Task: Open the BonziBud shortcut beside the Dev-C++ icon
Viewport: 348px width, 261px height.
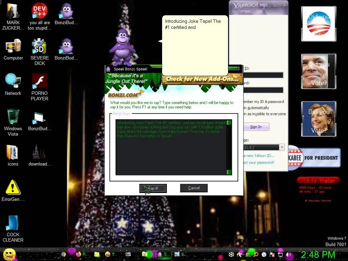Action: [x=66, y=13]
